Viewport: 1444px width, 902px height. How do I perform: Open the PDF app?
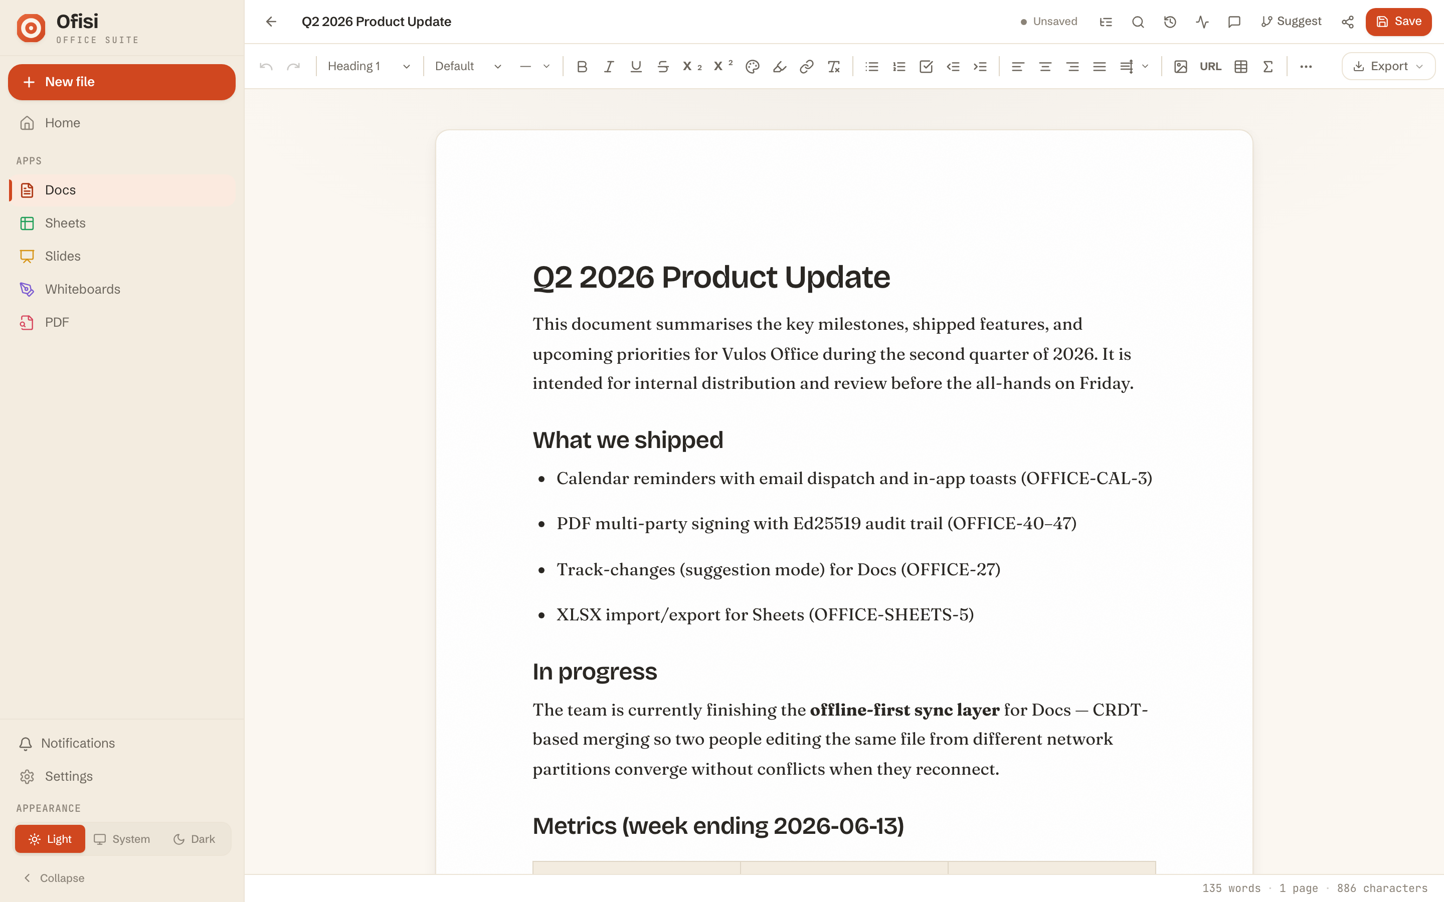[x=122, y=322]
